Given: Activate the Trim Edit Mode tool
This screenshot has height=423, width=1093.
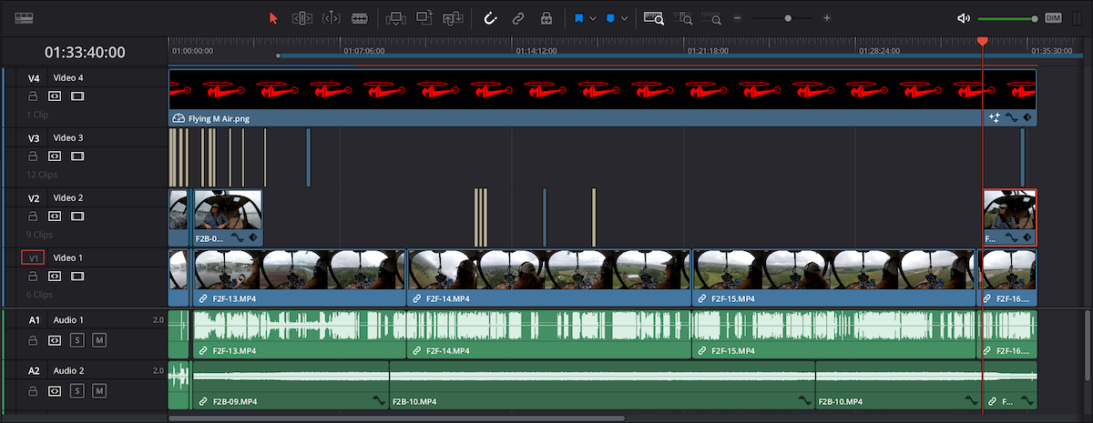Looking at the screenshot, I should 302,18.
